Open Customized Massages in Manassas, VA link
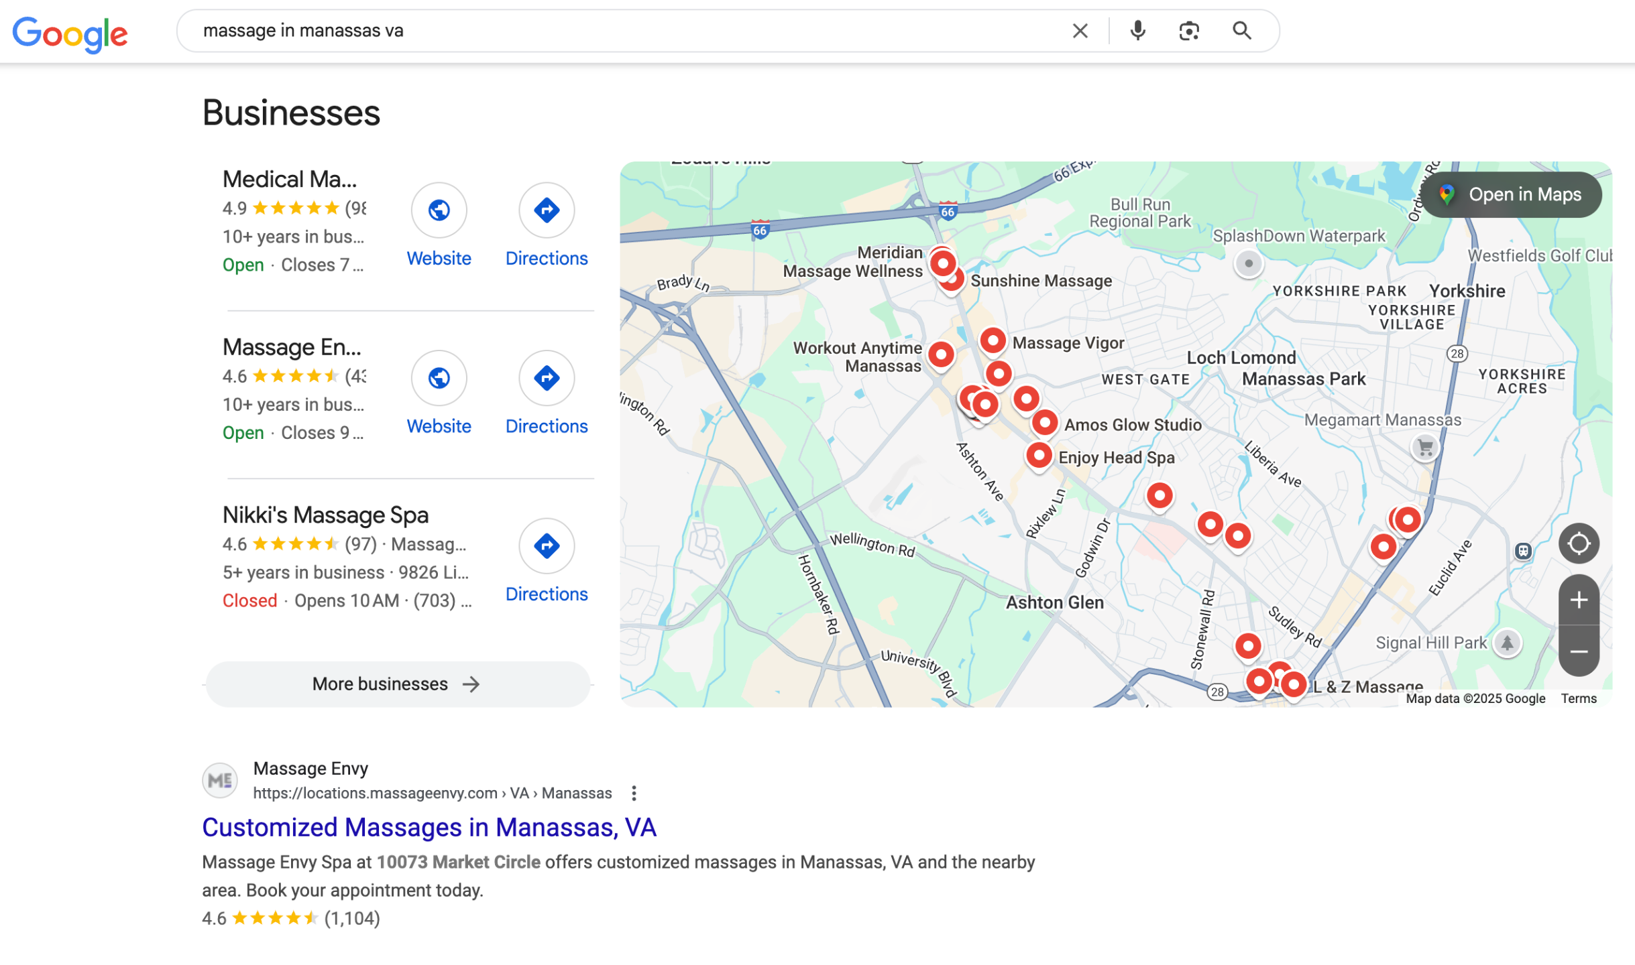The height and width of the screenshot is (965, 1635). click(429, 828)
